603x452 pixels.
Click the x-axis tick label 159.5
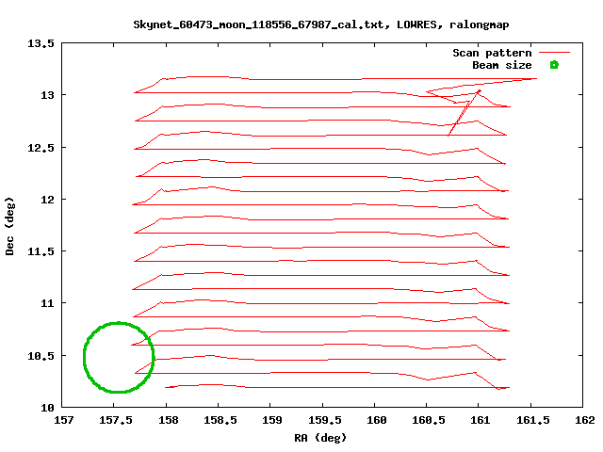point(324,420)
